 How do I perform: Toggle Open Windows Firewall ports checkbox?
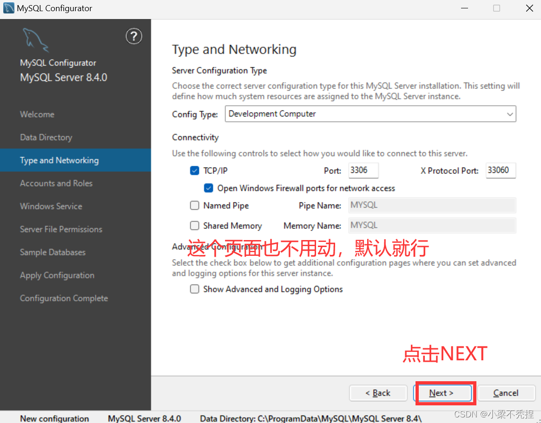(208, 188)
